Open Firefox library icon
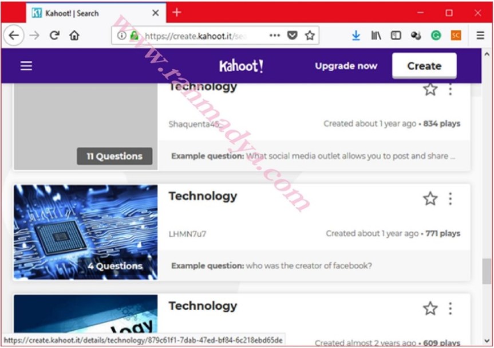 [x=376, y=36]
